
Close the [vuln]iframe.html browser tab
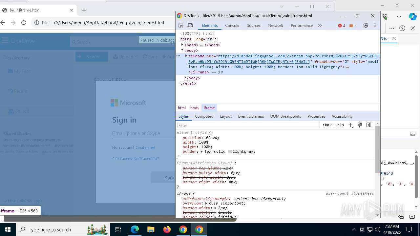(72, 10)
